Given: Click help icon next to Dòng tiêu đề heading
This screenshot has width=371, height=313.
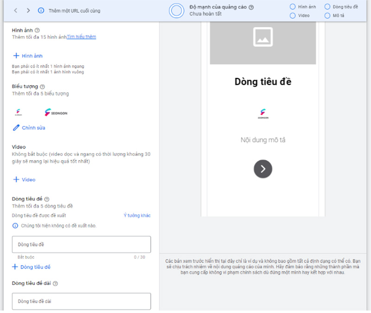Looking at the screenshot, I should 47,199.
